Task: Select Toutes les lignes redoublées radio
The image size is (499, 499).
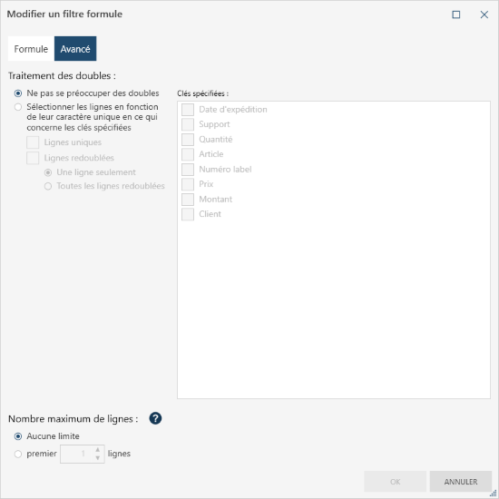Action: click(48, 186)
